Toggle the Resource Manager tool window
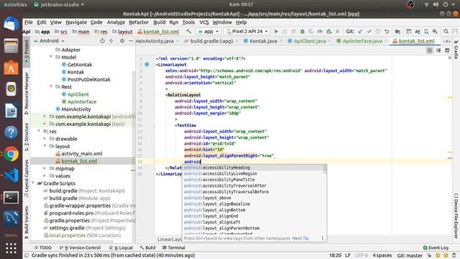 pos(27,94)
